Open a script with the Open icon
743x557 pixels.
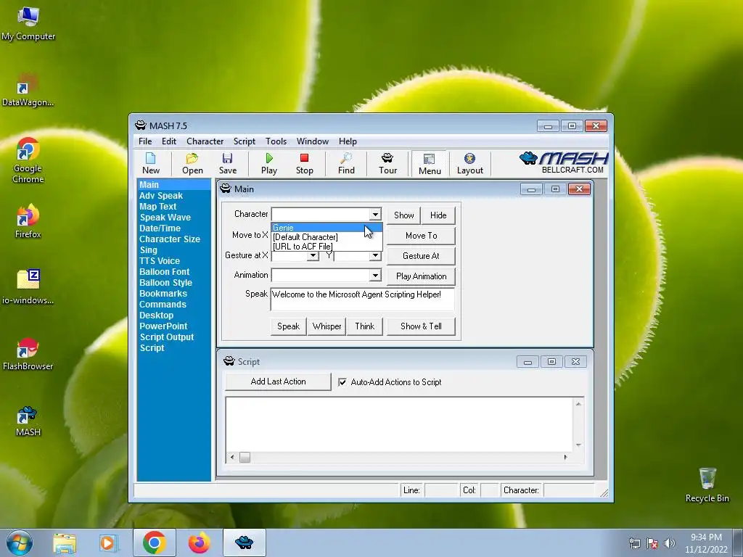(x=192, y=163)
